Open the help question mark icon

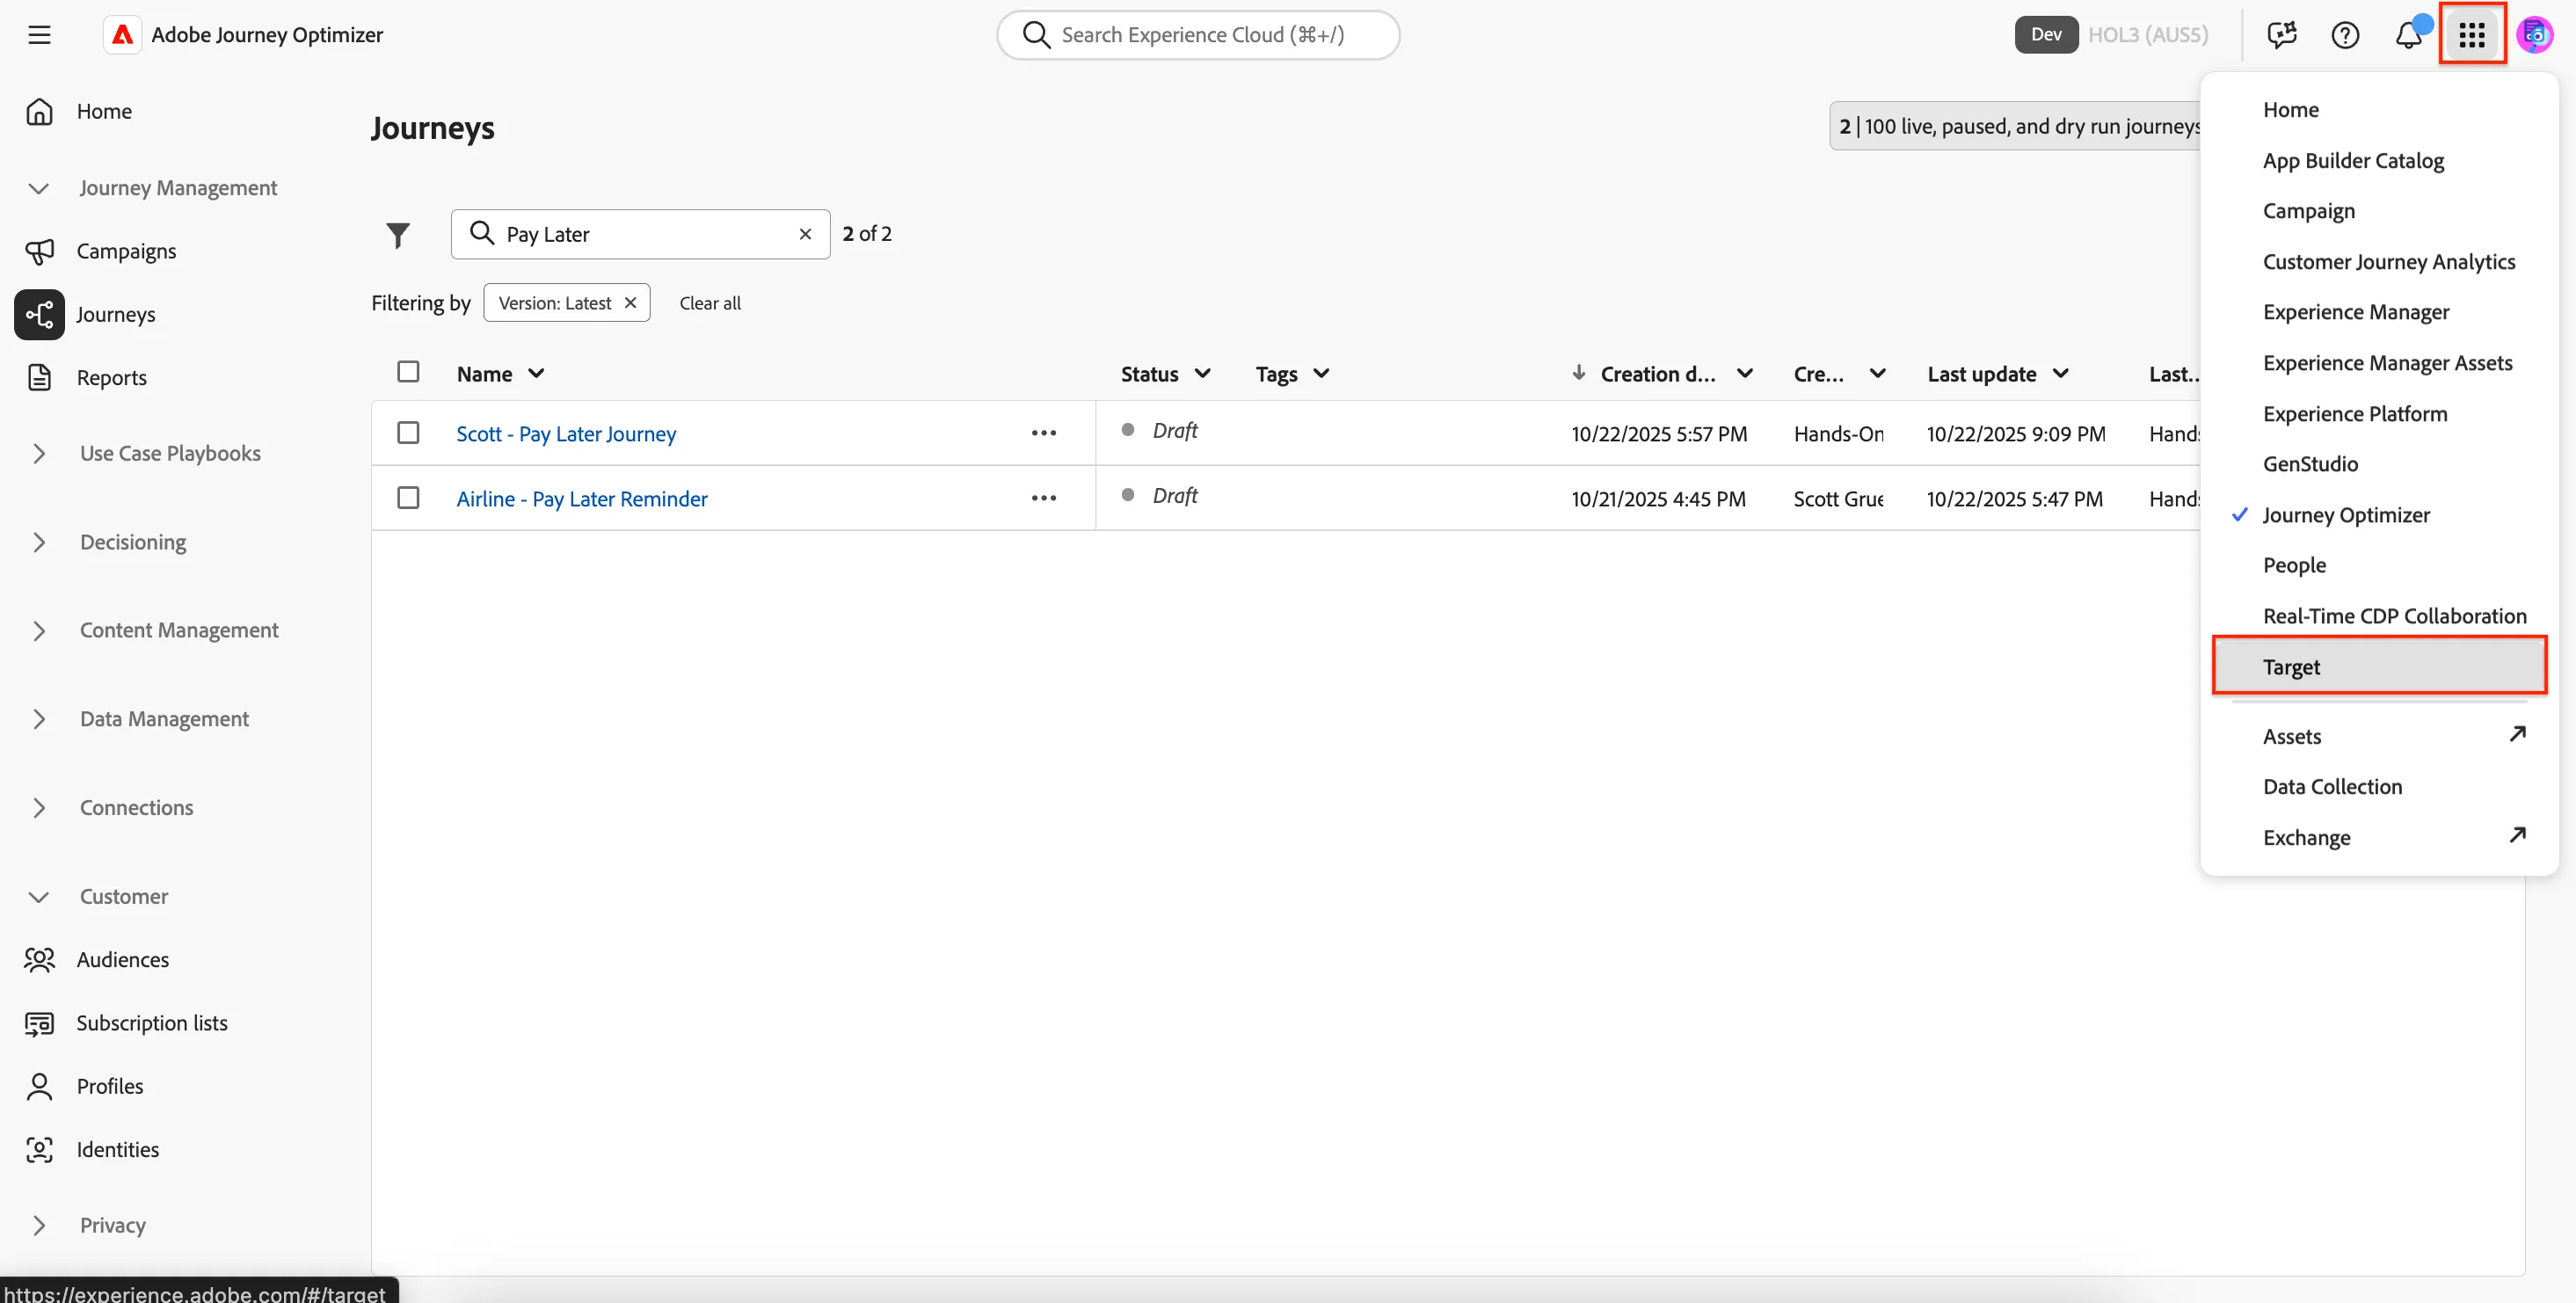2344,35
